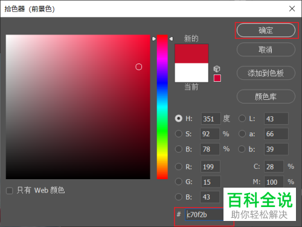Select the Lab a radio button
Screen dimensions: 302x227
coord(242,134)
